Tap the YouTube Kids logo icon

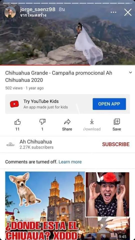pos(14,104)
